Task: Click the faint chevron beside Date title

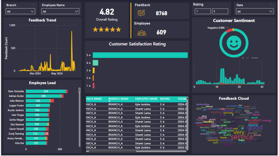Action: pyautogui.click(x=271, y=5)
